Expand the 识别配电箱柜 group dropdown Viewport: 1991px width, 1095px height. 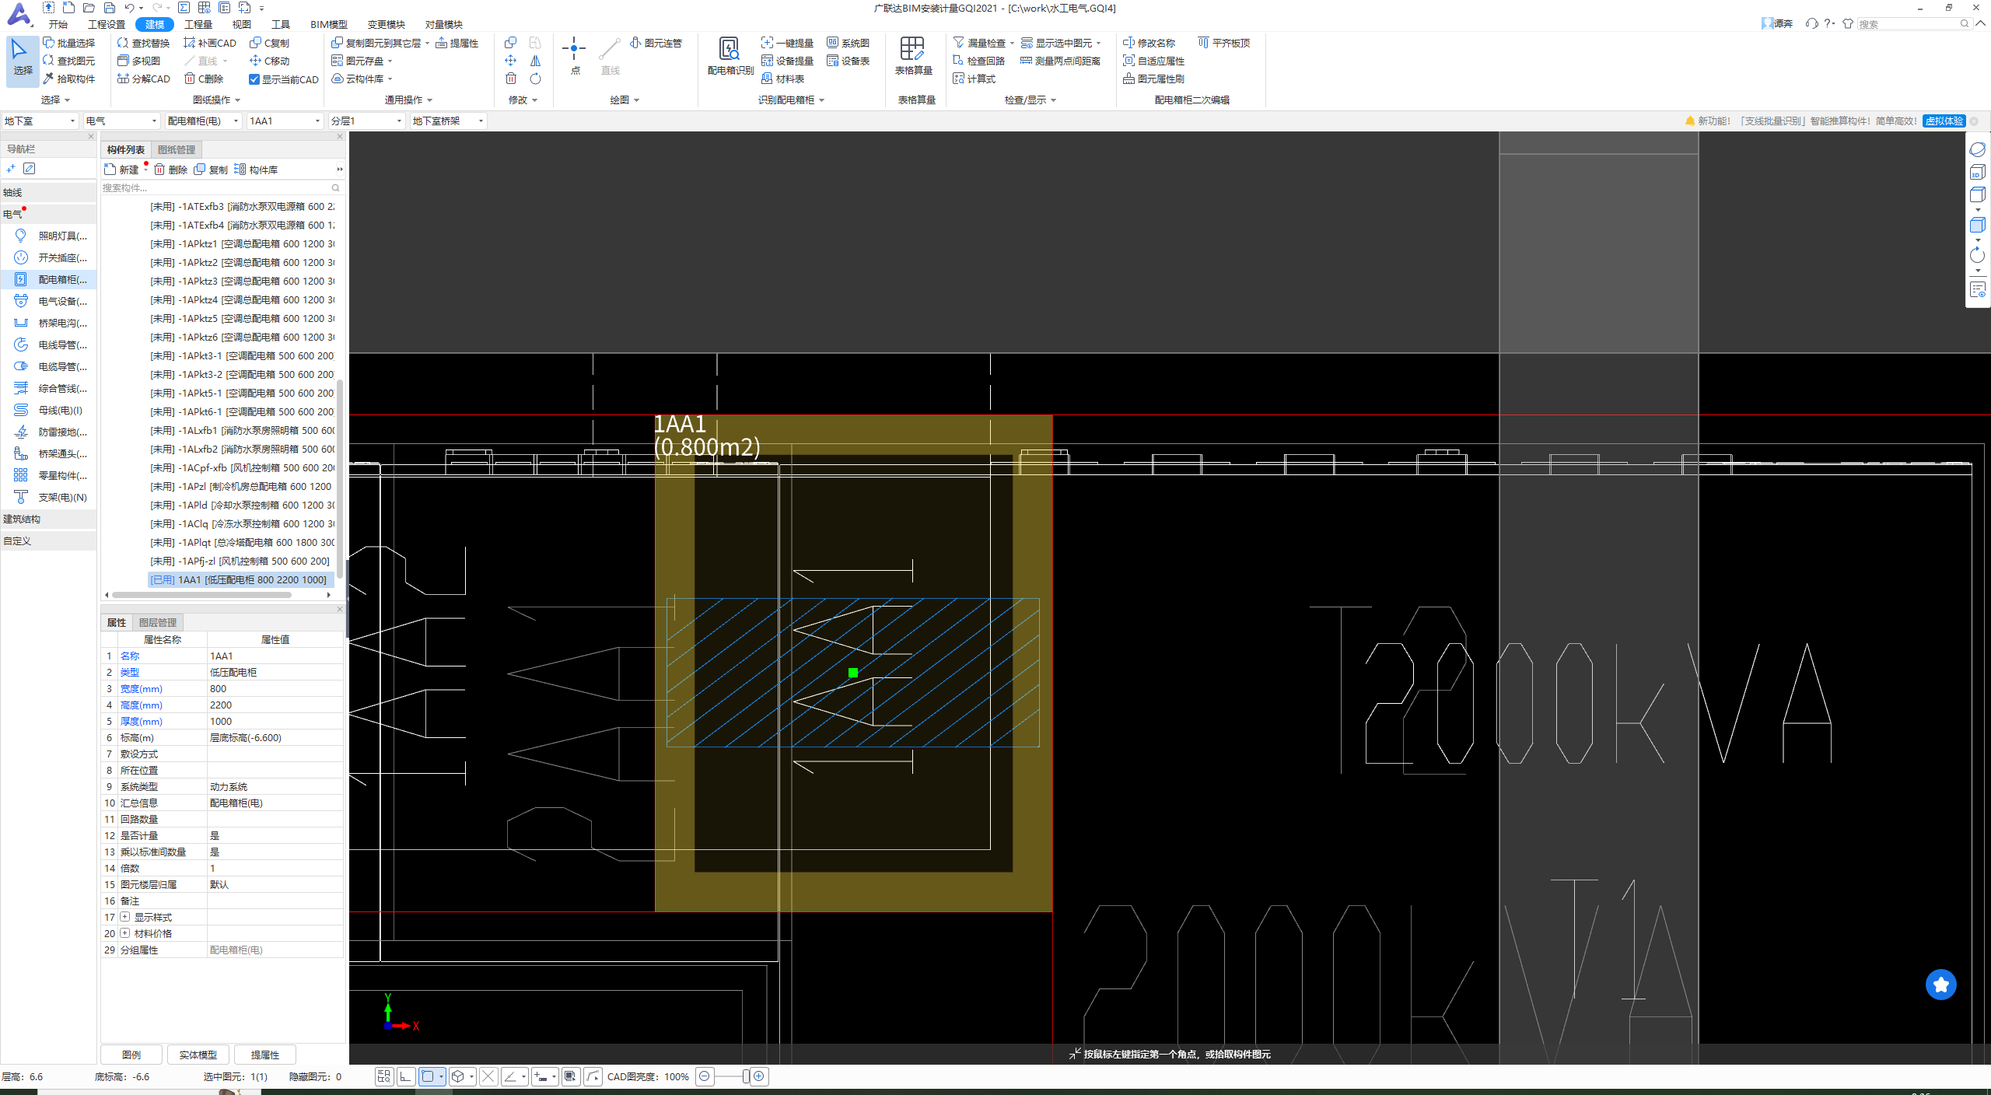point(822,100)
